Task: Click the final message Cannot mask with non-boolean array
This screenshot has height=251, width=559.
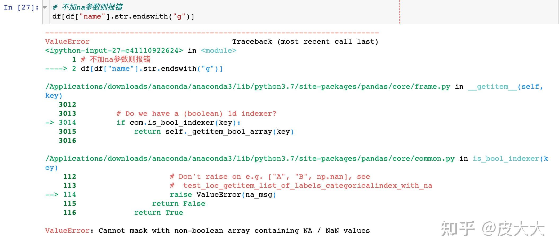Action: click(x=234, y=231)
